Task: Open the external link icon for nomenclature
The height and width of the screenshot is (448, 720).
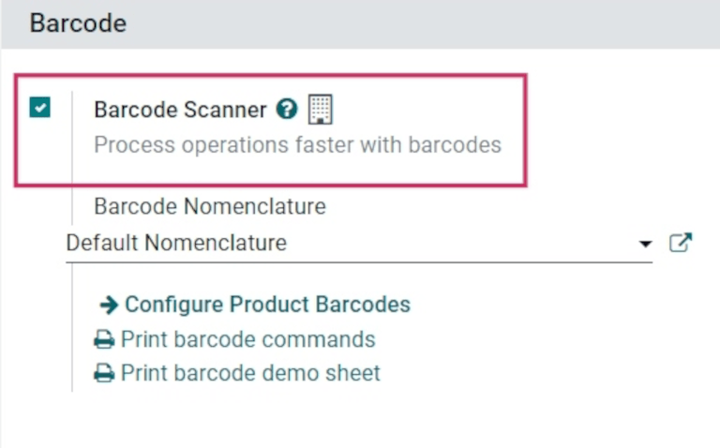Action: (x=680, y=243)
